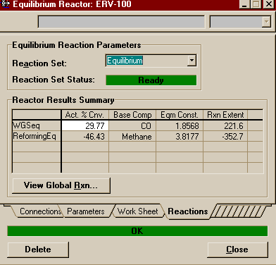
Task: Open the Work Sheet tab
Action: pos(138,211)
